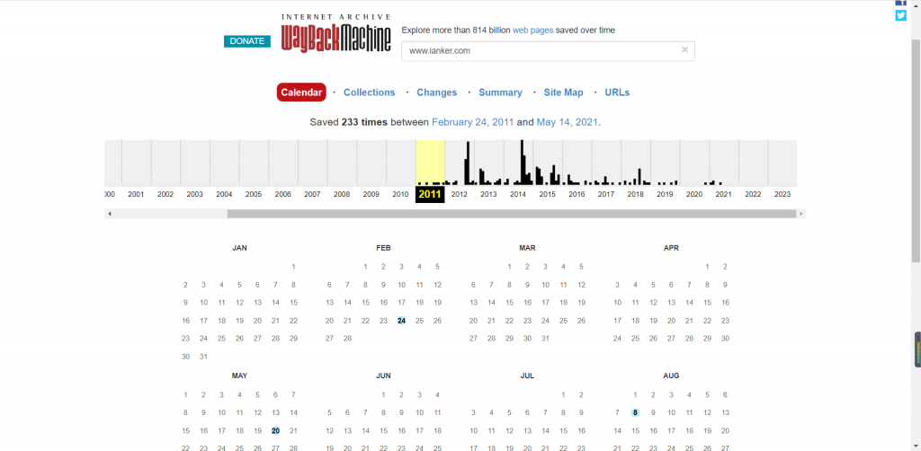
Task: Click the Wayback Machine logo
Action: tap(336, 33)
